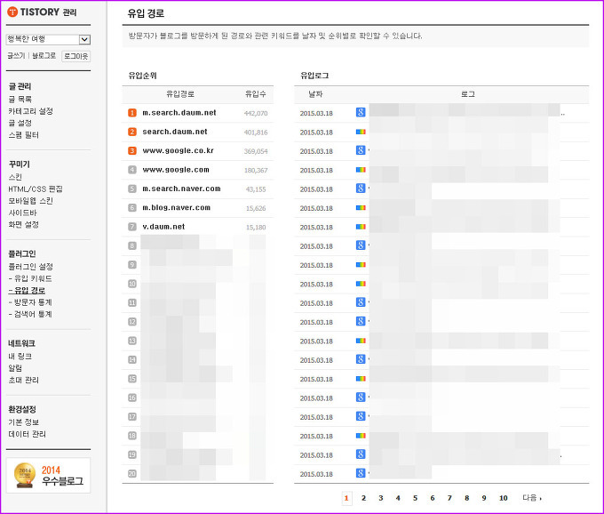Image resolution: width=604 pixels, height=514 pixels.
Task: Click rank 13 badge in ranking list
Action: (x=132, y=341)
